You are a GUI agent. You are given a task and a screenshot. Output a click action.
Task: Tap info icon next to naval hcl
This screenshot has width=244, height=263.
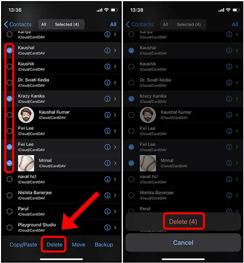coord(107,179)
